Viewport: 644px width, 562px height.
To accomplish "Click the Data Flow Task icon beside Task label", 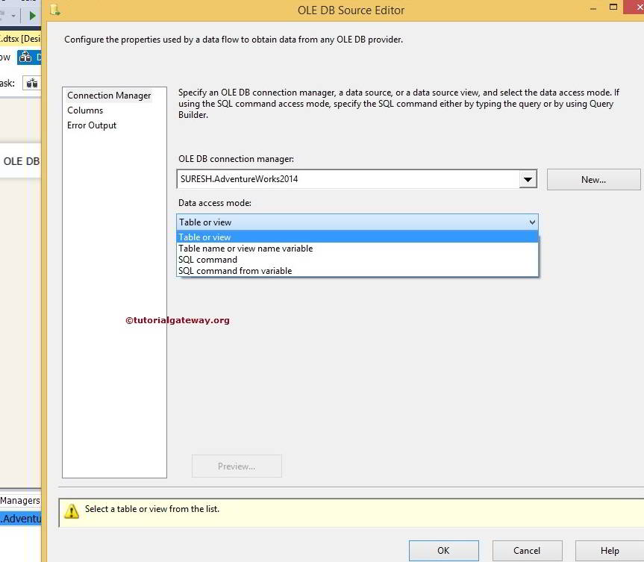I will pyautogui.click(x=31, y=83).
